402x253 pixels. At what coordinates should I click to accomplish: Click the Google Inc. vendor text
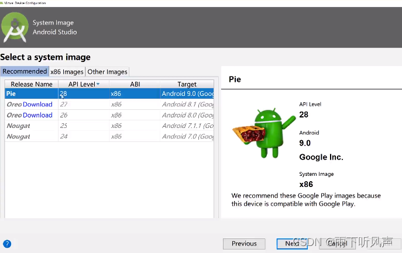tap(321, 157)
